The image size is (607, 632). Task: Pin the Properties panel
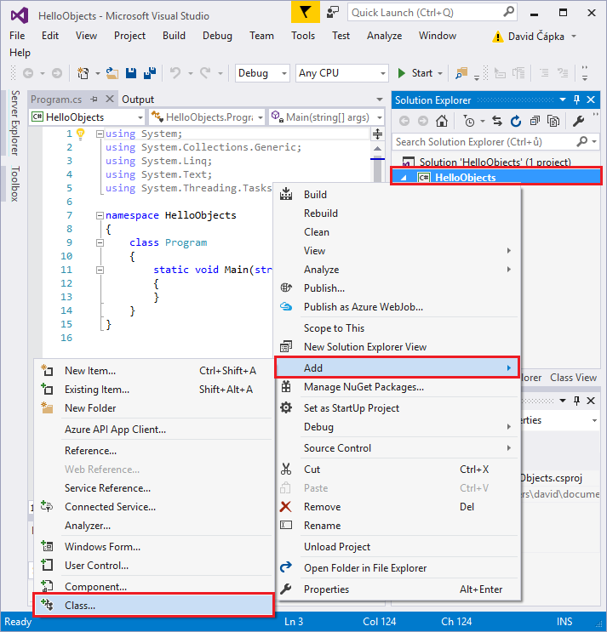[x=576, y=401]
